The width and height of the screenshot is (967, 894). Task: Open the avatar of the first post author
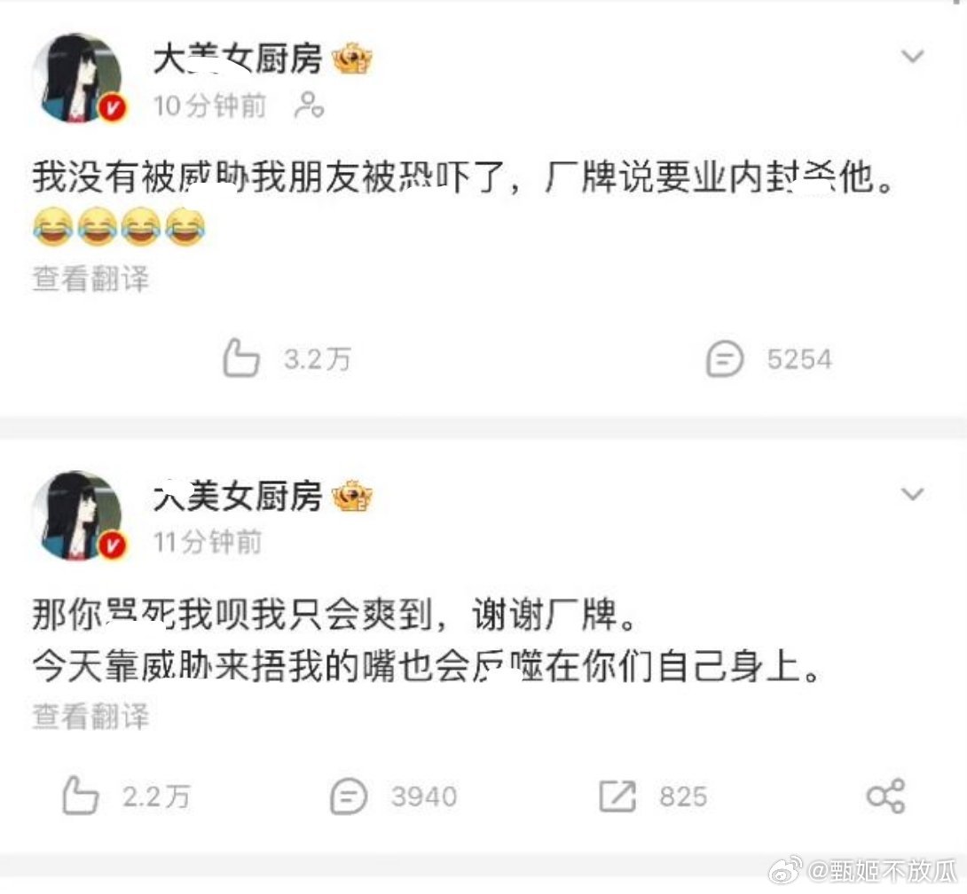click(78, 78)
